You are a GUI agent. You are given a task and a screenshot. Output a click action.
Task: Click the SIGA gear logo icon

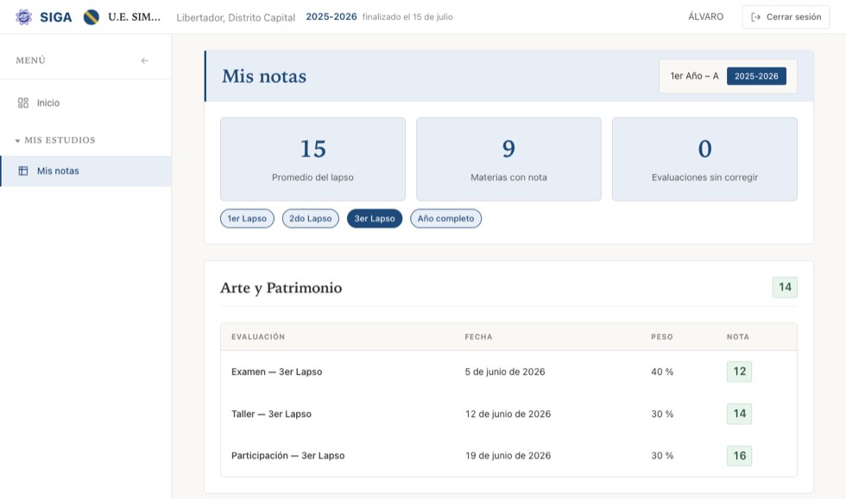[23, 16]
